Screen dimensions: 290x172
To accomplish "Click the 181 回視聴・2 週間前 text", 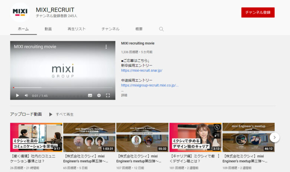I will (184, 168).
